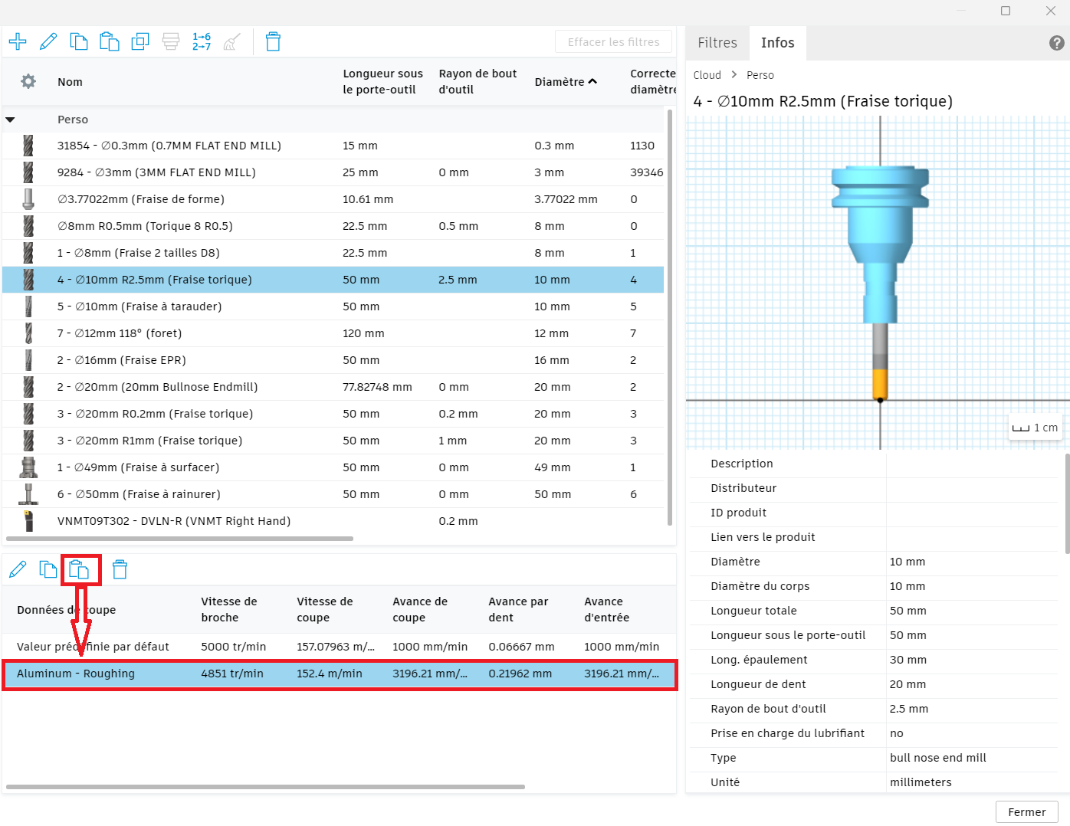Image resolution: width=1070 pixels, height=826 pixels.
Task: Switch to the Filtres tab
Action: [717, 43]
